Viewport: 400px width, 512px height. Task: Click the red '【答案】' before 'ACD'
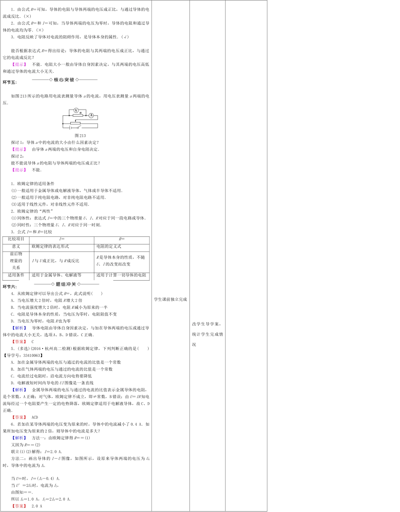[19, 417]
